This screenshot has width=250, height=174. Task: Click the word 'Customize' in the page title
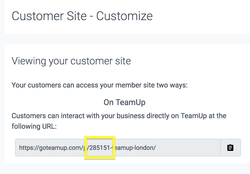(x=124, y=16)
